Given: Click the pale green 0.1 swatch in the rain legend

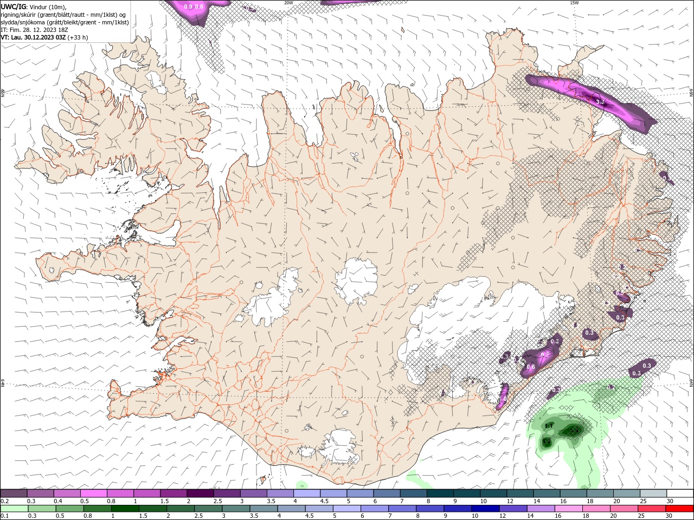Looking at the screenshot, I should click(15, 509).
